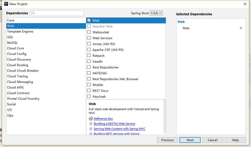Select the Social category
The width and height of the screenshot is (251, 147).
(x=46, y=105)
